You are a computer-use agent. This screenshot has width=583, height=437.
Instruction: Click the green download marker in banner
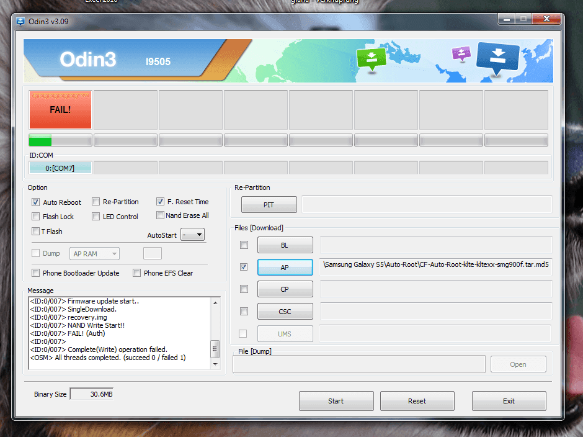(371, 58)
